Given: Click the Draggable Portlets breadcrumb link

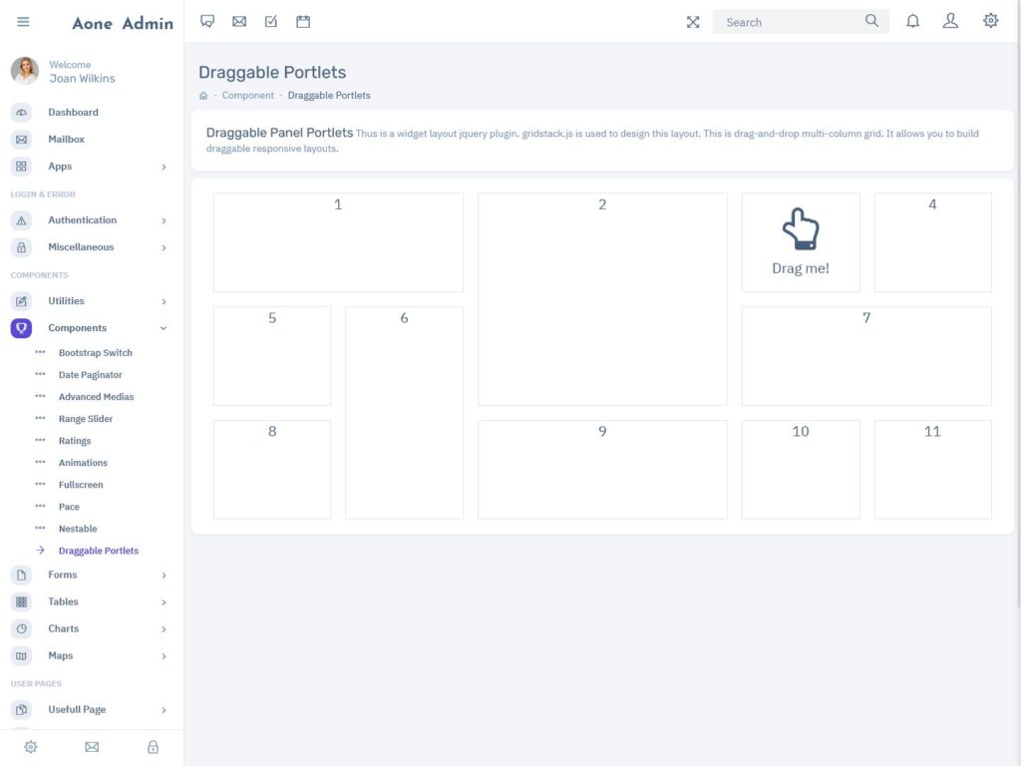Looking at the screenshot, I should tap(329, 95).
